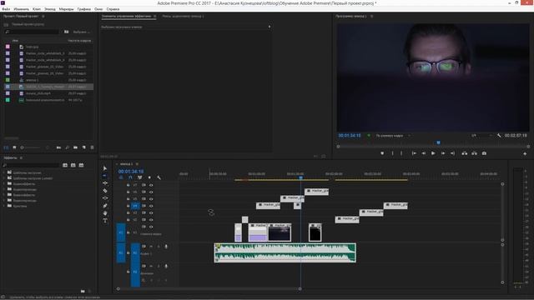This screenshot has width=534, height=300.
Task: Add marker in the timeline header
Action: click(x=149, y=177)
